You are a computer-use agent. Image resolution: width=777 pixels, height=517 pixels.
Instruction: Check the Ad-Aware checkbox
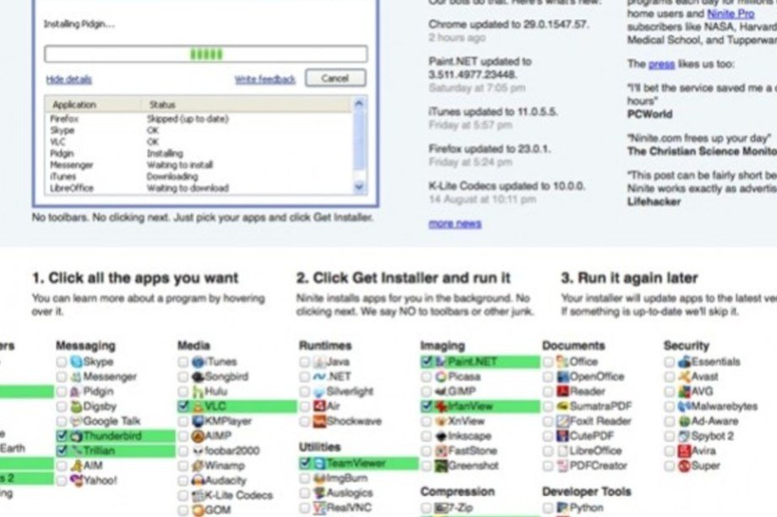tap(670, 422)
